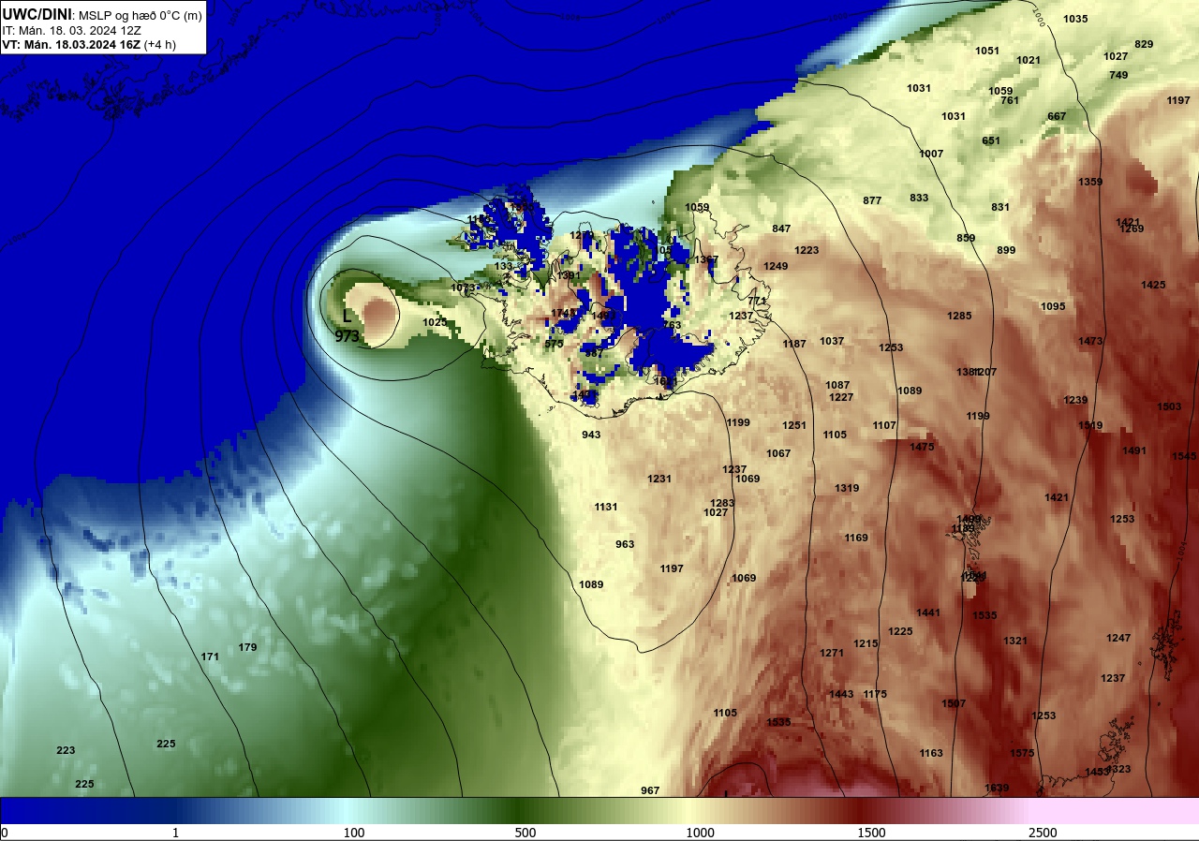Click the 1473 height label
The height and width of the screenshot is (841, 1199).
click(1090, 341)
